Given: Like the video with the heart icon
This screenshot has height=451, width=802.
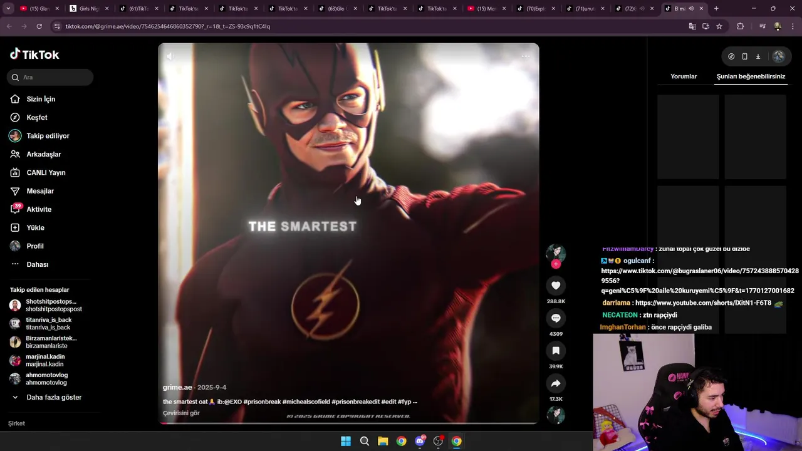Looking at the screenshot, I should click(x=556, y=286).
